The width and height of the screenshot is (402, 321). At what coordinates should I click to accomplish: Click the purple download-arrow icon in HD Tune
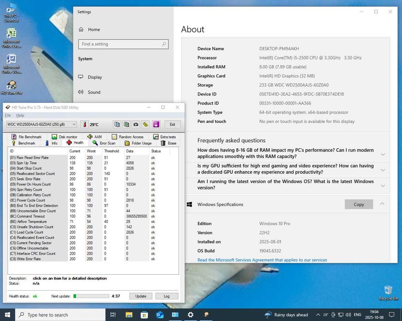click(156, 124)
